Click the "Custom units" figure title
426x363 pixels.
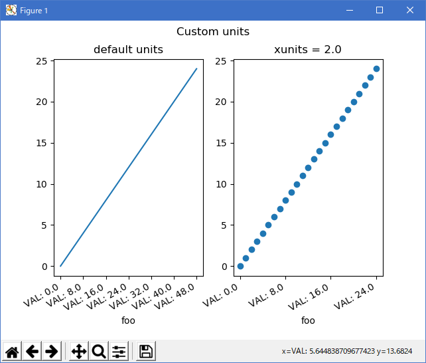pyautogui.click(x=213, y=31)
